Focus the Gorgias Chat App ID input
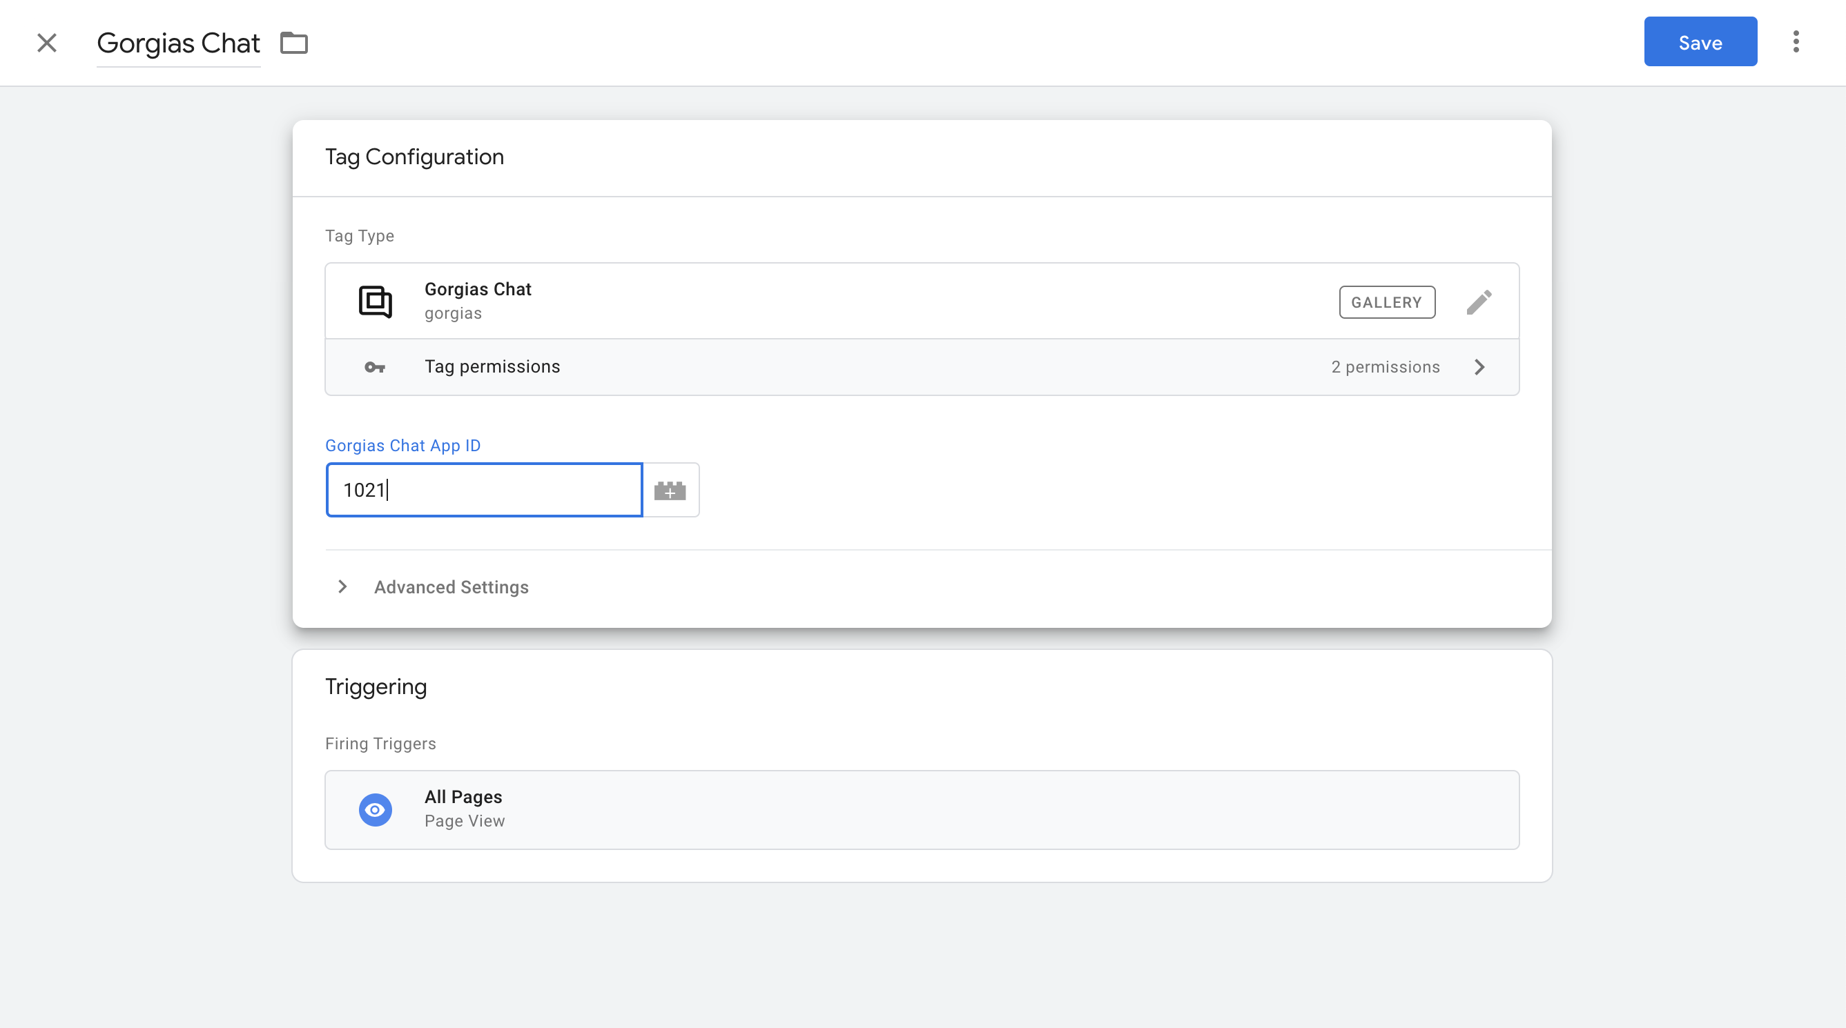Screen dimensions: 1846x1028 coord(485,489)
